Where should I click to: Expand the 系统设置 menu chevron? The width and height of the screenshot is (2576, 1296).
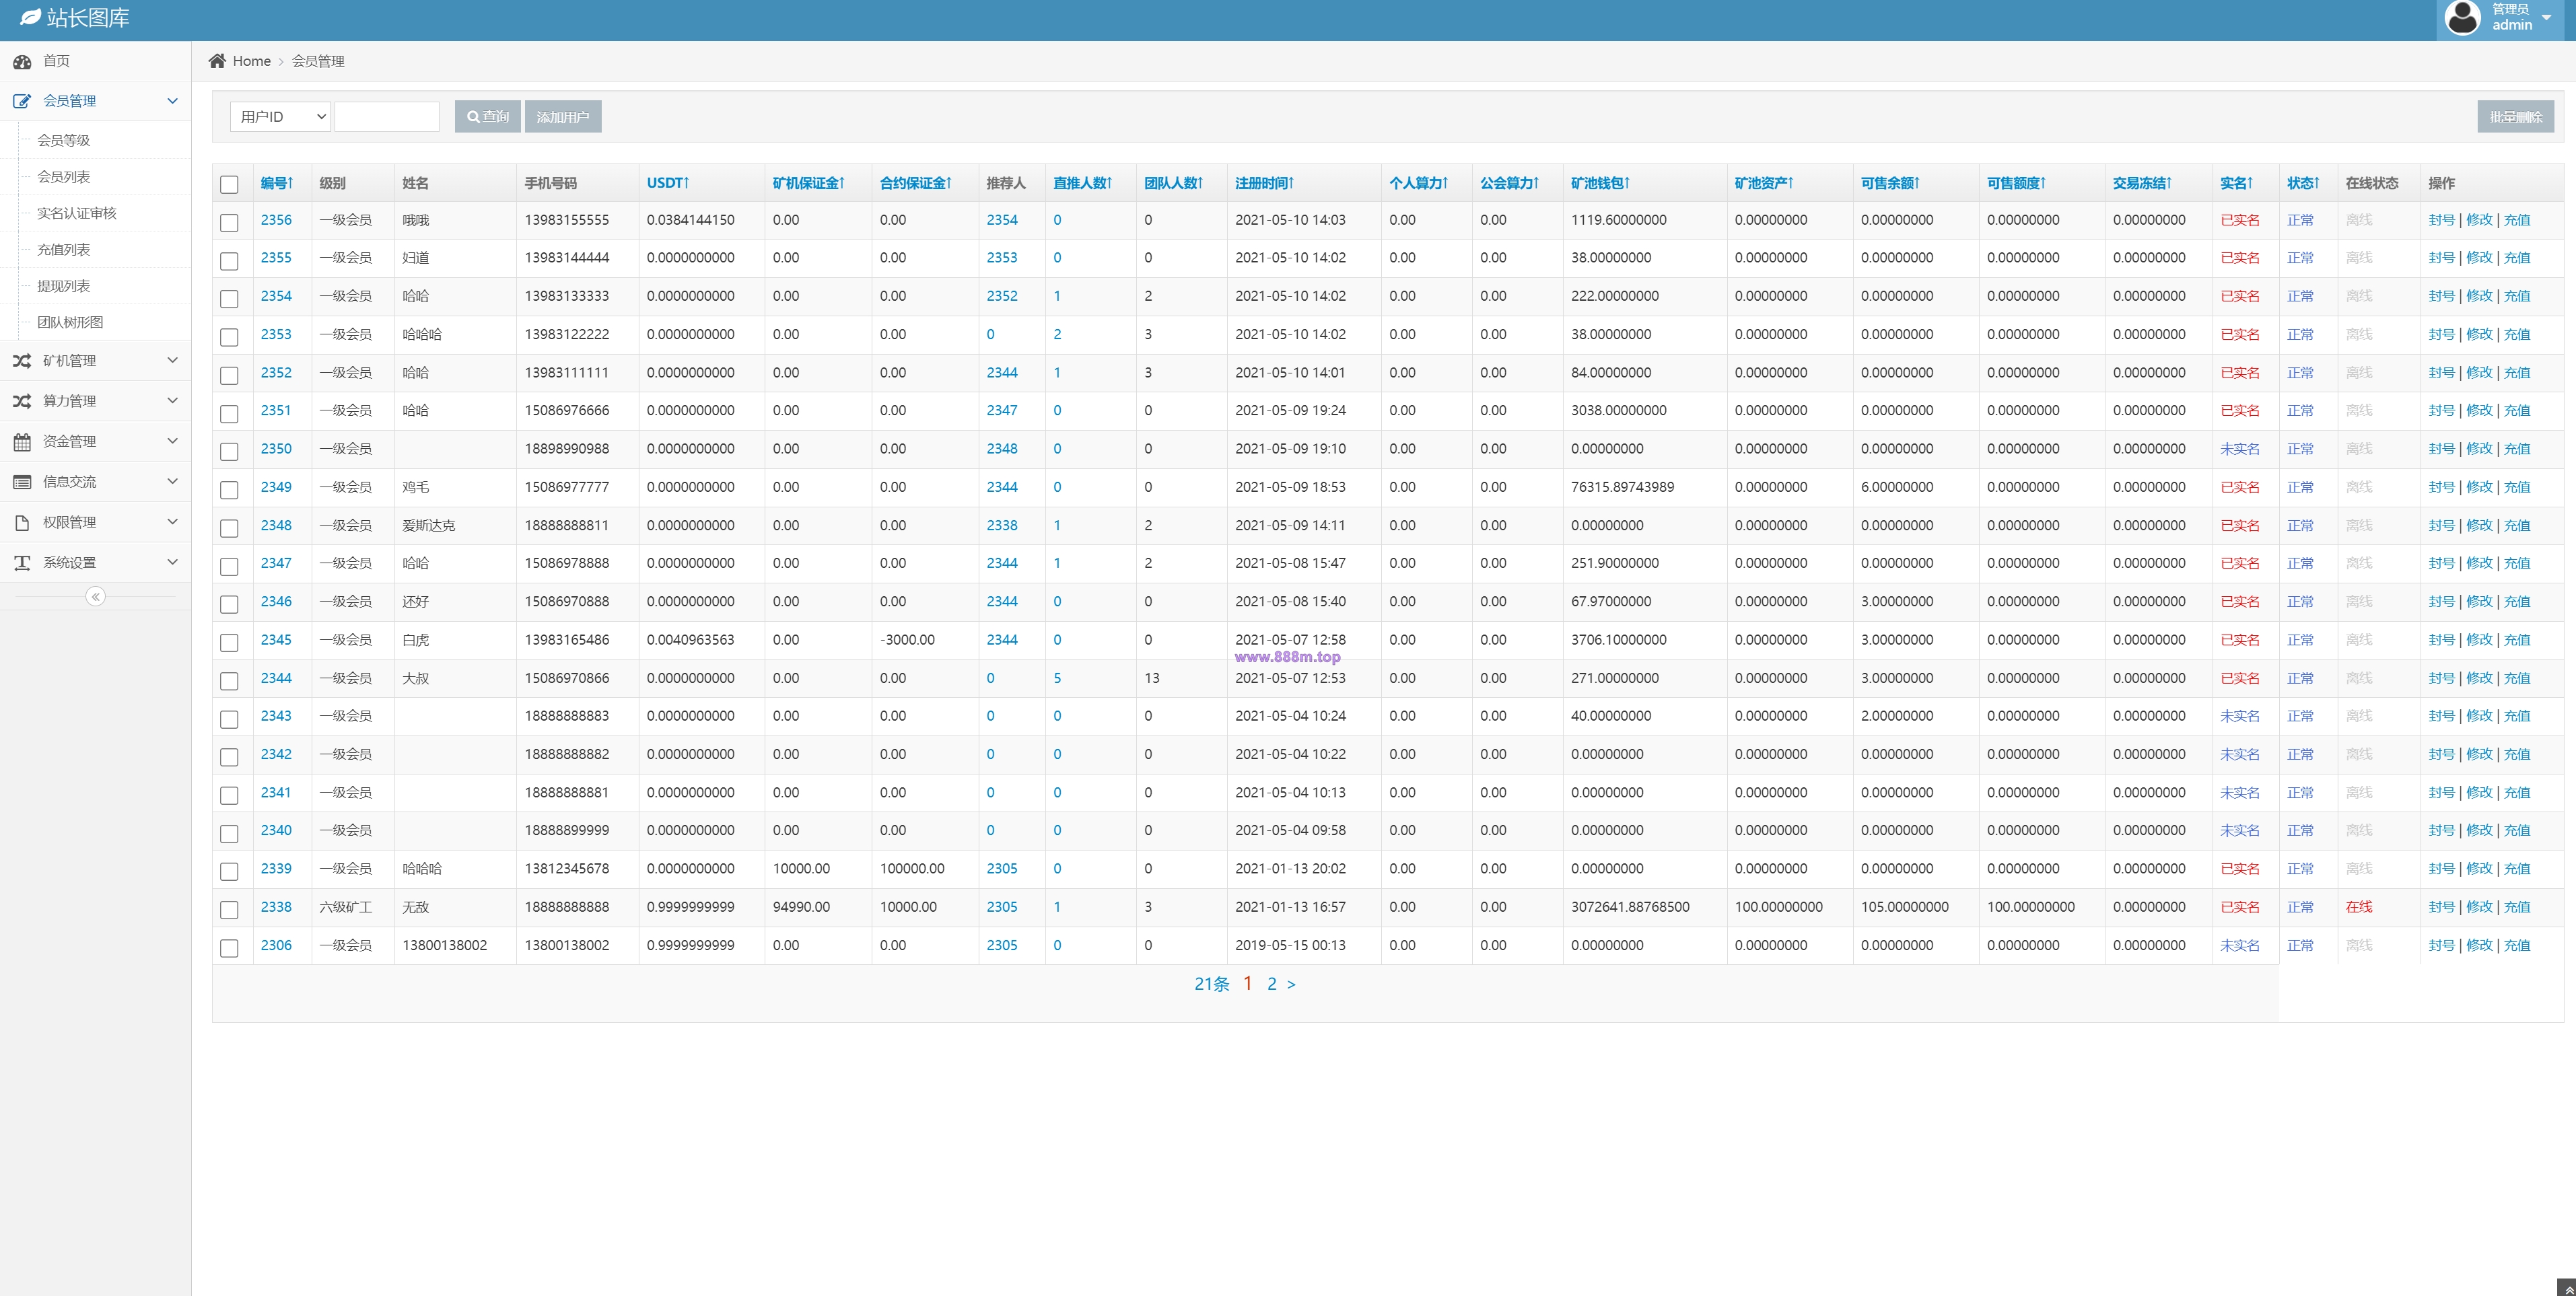pyautogui.click(x=172, y=562)
